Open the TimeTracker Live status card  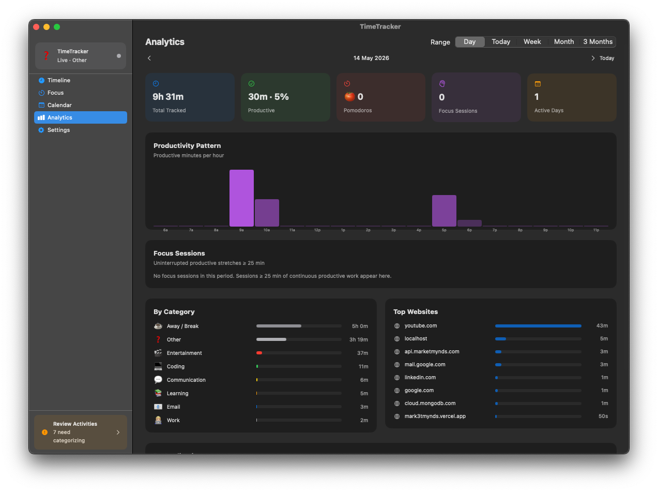[x=81, y=56]
